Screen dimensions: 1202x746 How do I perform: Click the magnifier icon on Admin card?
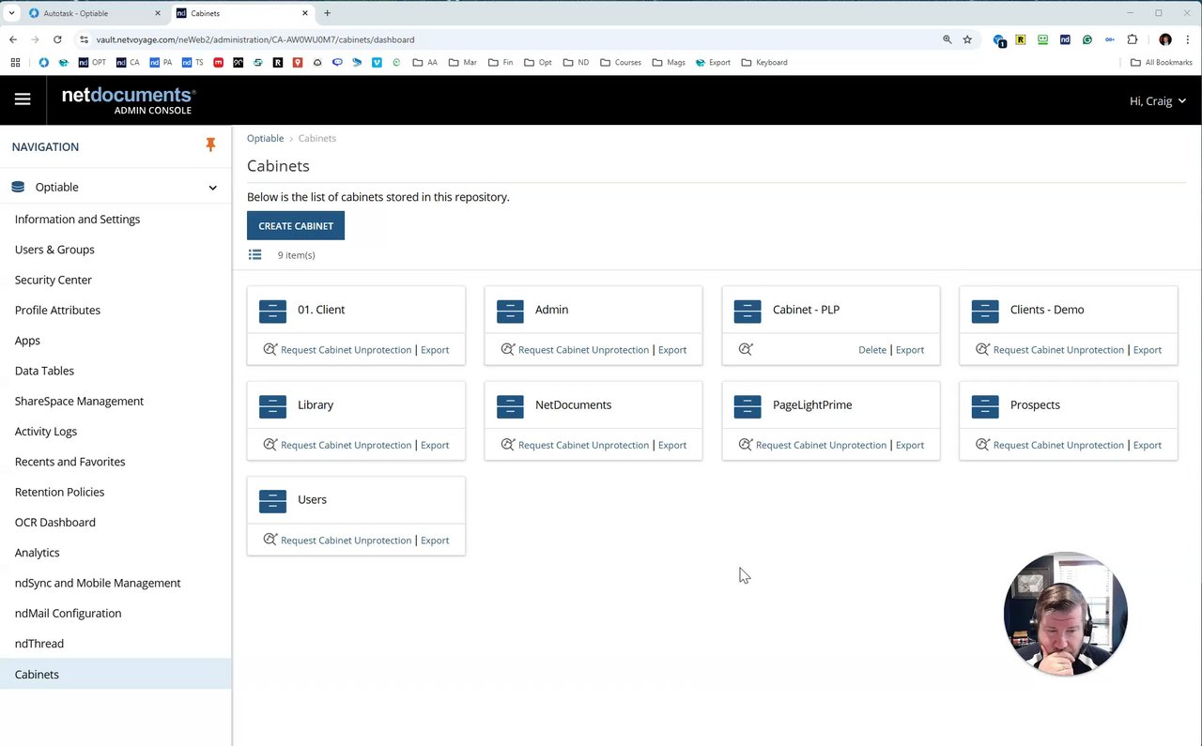(508, 349)
